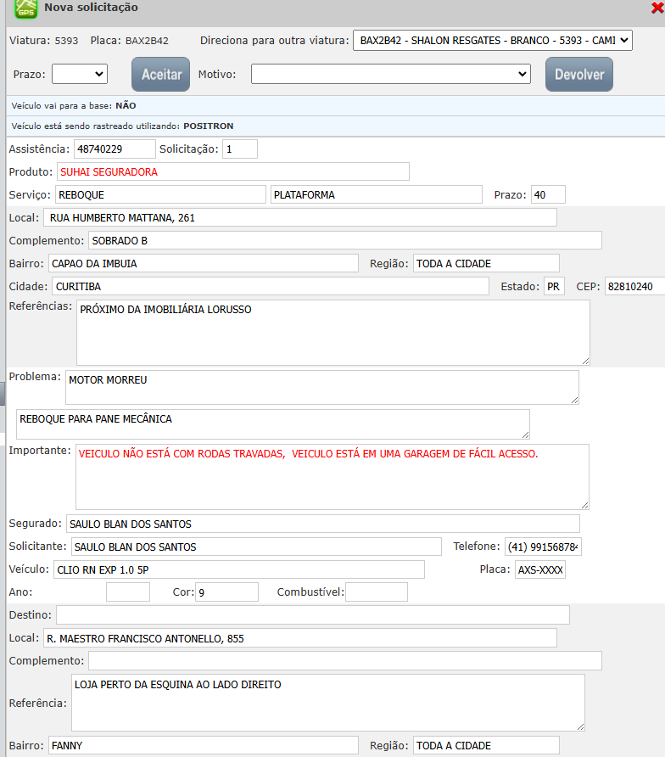
Task: Click the Solicitante field
Action: [x=256, y=547]
